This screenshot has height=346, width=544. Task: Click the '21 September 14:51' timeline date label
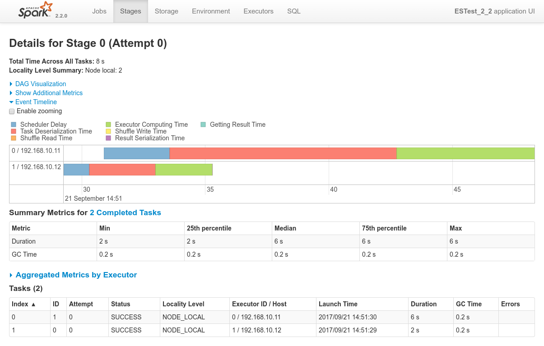93,198
